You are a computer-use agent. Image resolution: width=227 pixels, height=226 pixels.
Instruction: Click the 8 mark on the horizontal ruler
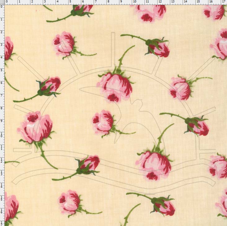tap(109, 2)
